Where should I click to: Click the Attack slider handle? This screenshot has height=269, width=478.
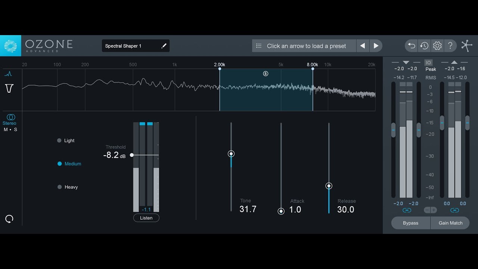(281, 211)
